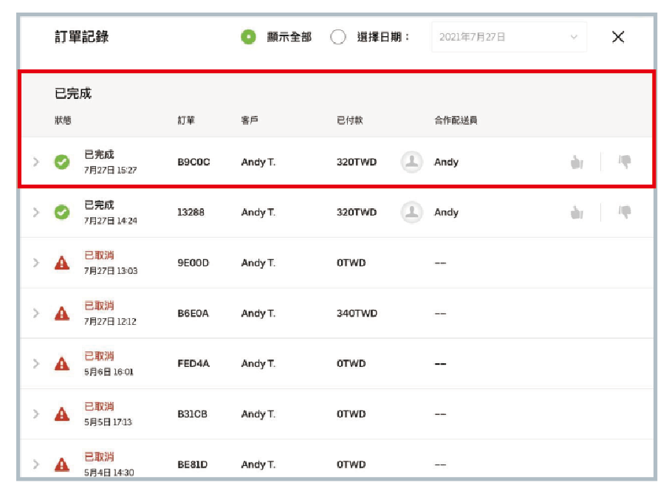The image size is (669, 491).
Task: Click order number B31CB
Action: click(193, 413)
